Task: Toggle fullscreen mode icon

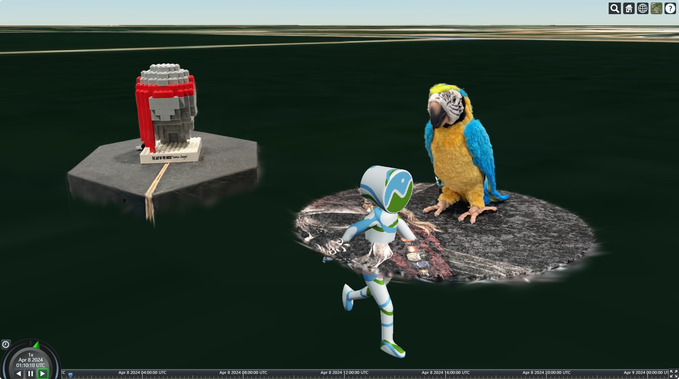Action: point(674,374)
